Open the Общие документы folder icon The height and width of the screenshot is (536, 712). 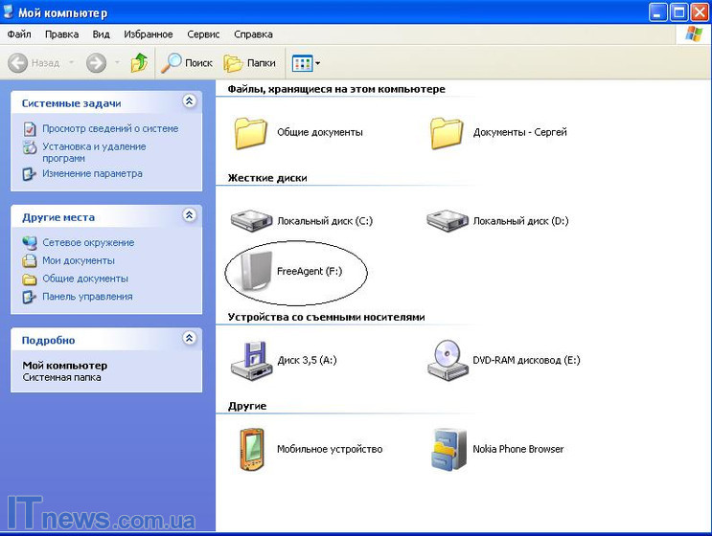point(252,132)
